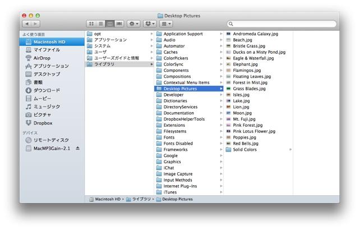Open the ダウンロード sidebar folder

click(46, 90)
